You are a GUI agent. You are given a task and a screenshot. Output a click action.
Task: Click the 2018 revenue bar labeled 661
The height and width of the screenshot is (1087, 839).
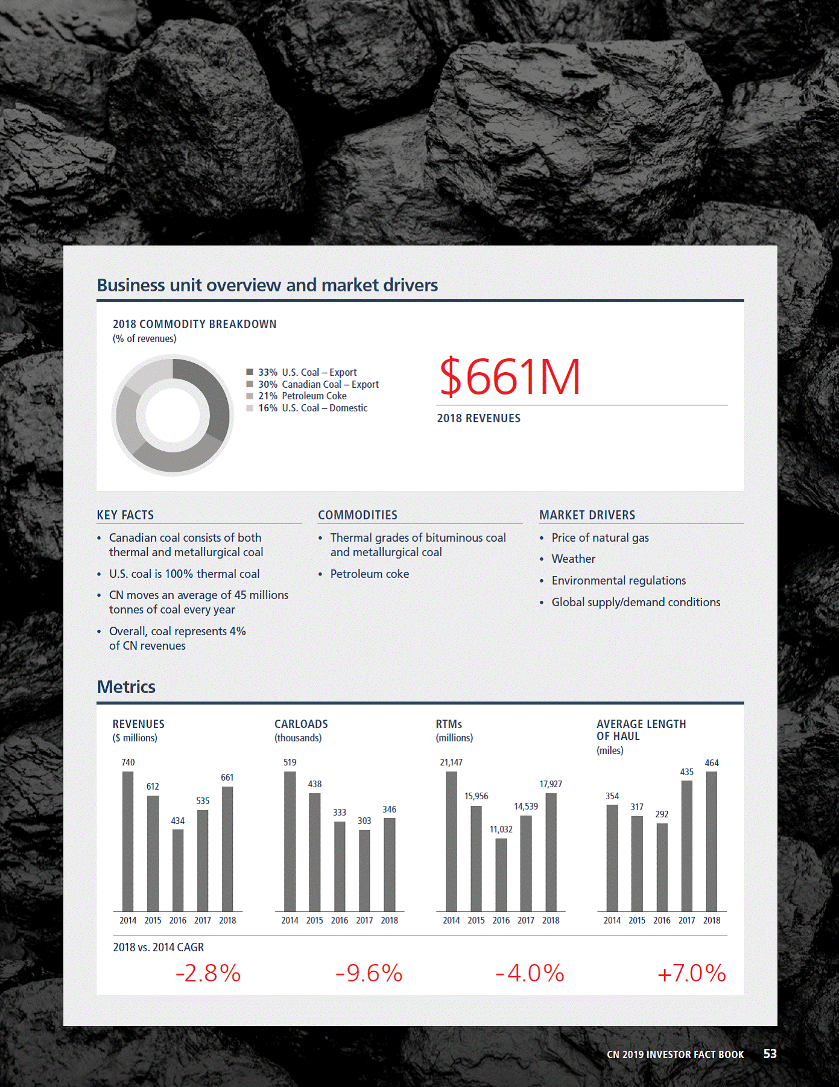227,849
